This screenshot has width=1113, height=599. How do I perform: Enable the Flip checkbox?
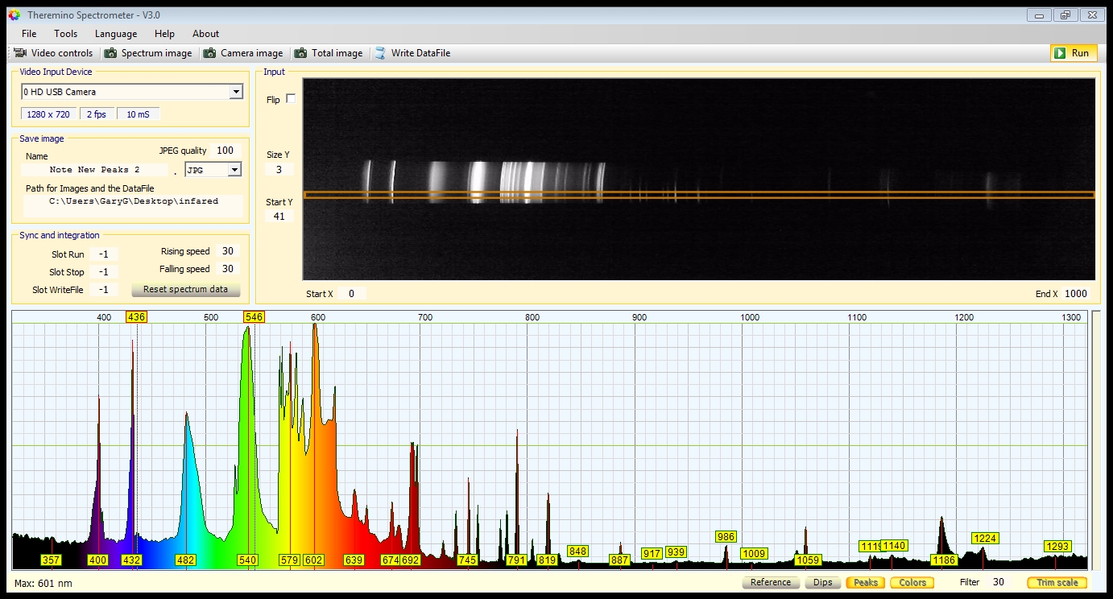coord(291,99)
